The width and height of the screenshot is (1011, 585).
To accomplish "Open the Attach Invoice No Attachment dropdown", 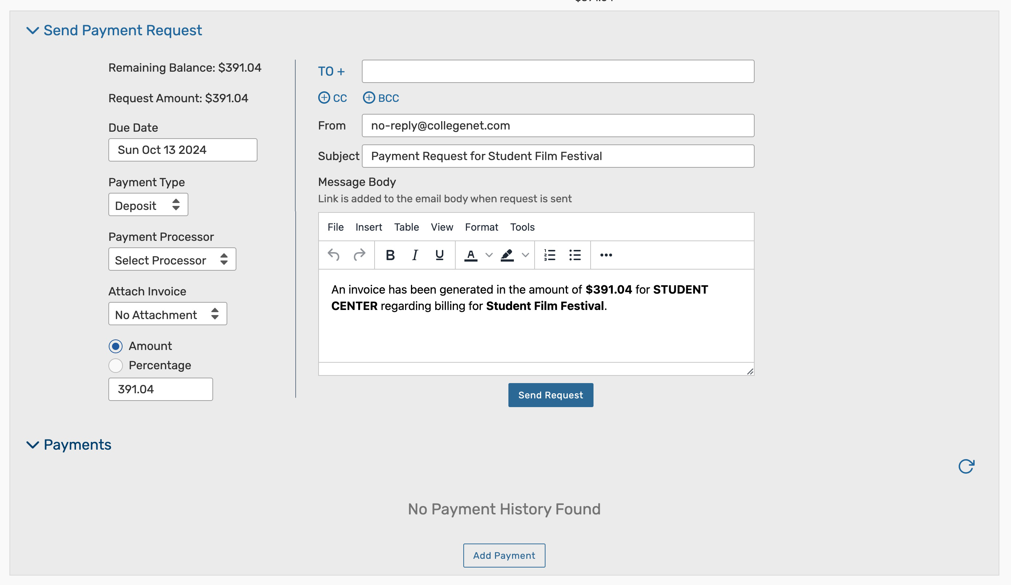I will point(167,314).
